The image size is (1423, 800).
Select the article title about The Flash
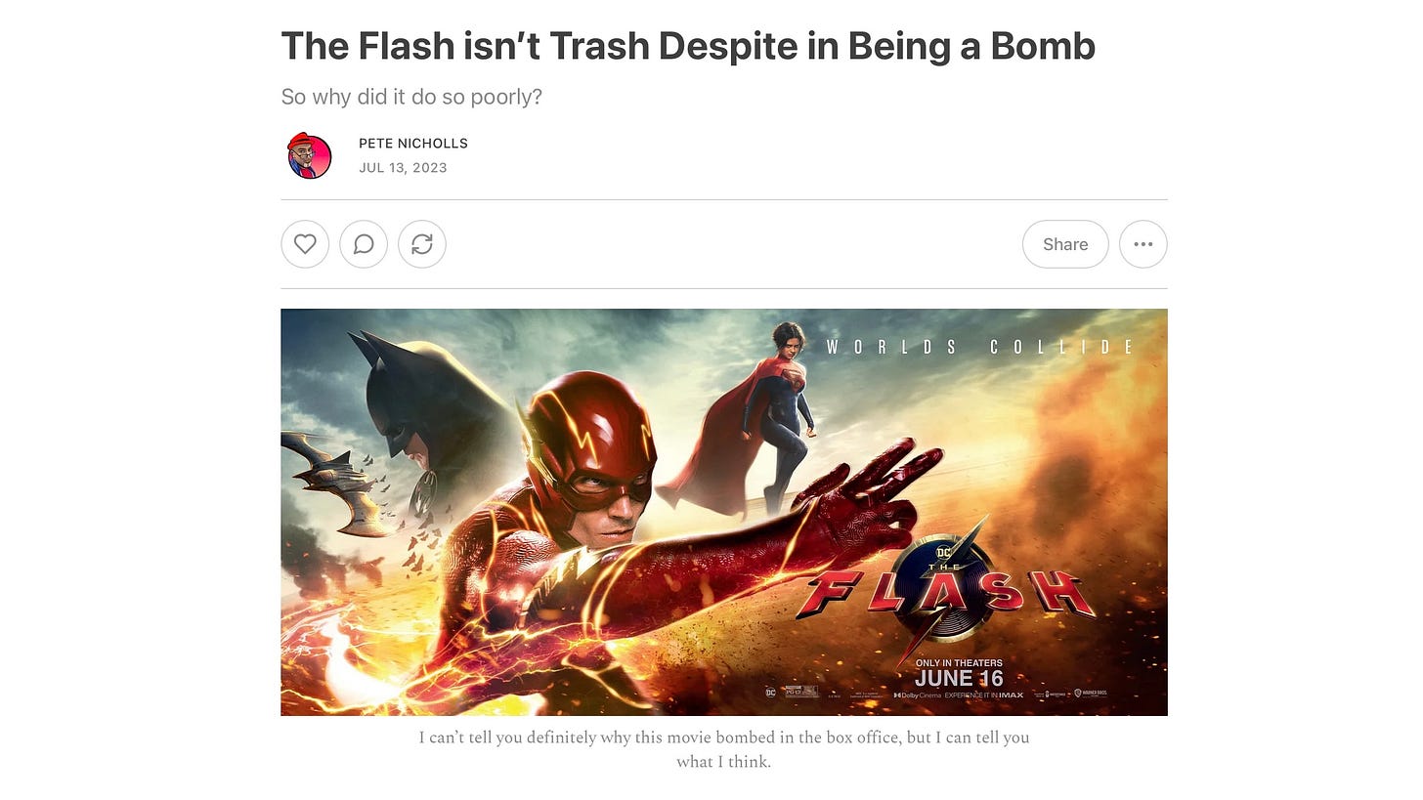tap(688, 45)
